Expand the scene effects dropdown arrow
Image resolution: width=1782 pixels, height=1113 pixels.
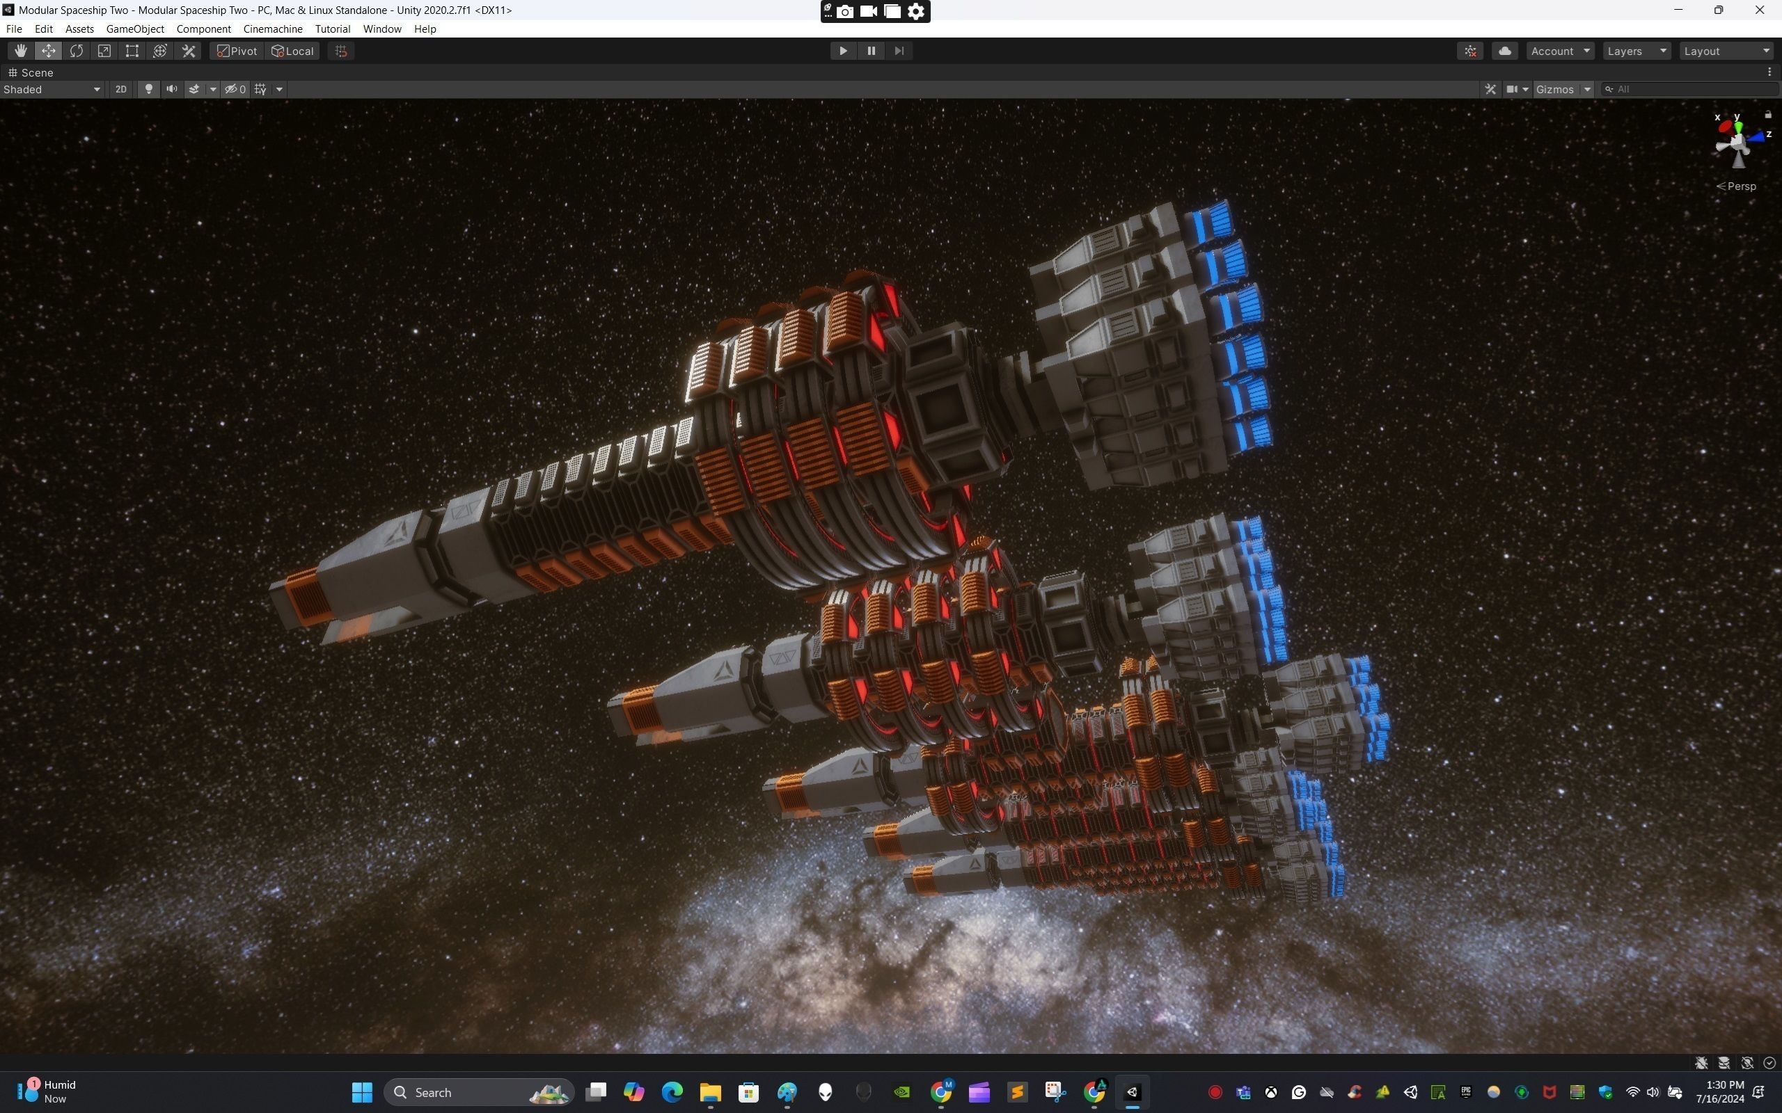[x=213, y=89]
